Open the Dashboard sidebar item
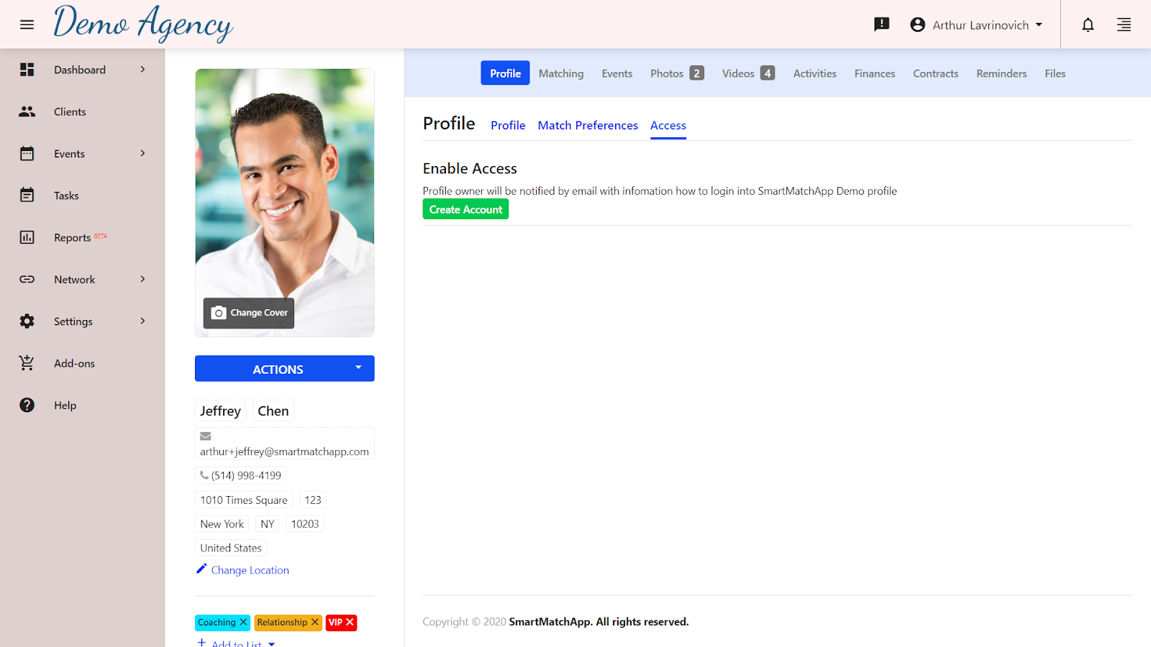 pos(27,69)
